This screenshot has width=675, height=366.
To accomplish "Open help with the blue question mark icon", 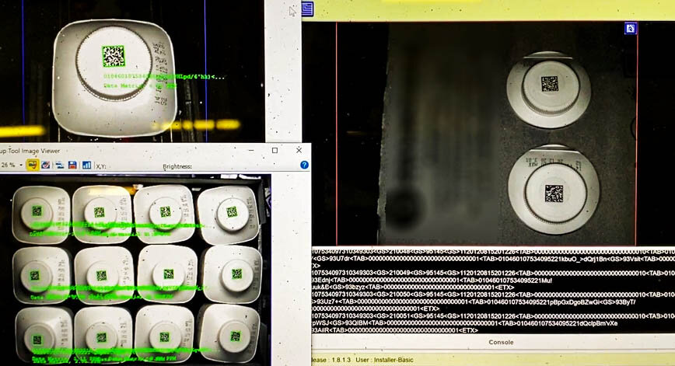I will coord(304,165).
